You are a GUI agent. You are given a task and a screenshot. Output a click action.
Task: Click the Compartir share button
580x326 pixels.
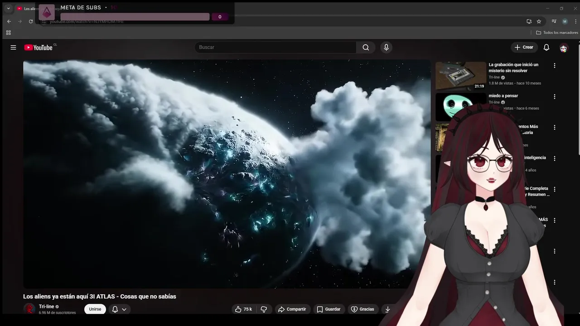[292, 309]
